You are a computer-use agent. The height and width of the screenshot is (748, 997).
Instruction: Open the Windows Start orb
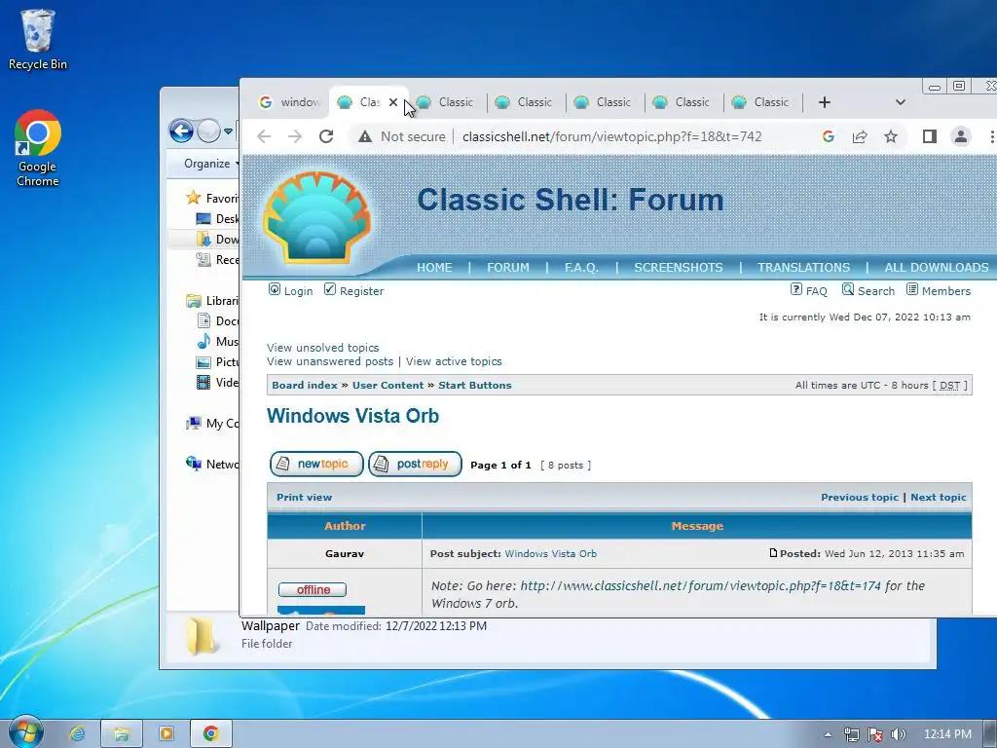point(25,732)
